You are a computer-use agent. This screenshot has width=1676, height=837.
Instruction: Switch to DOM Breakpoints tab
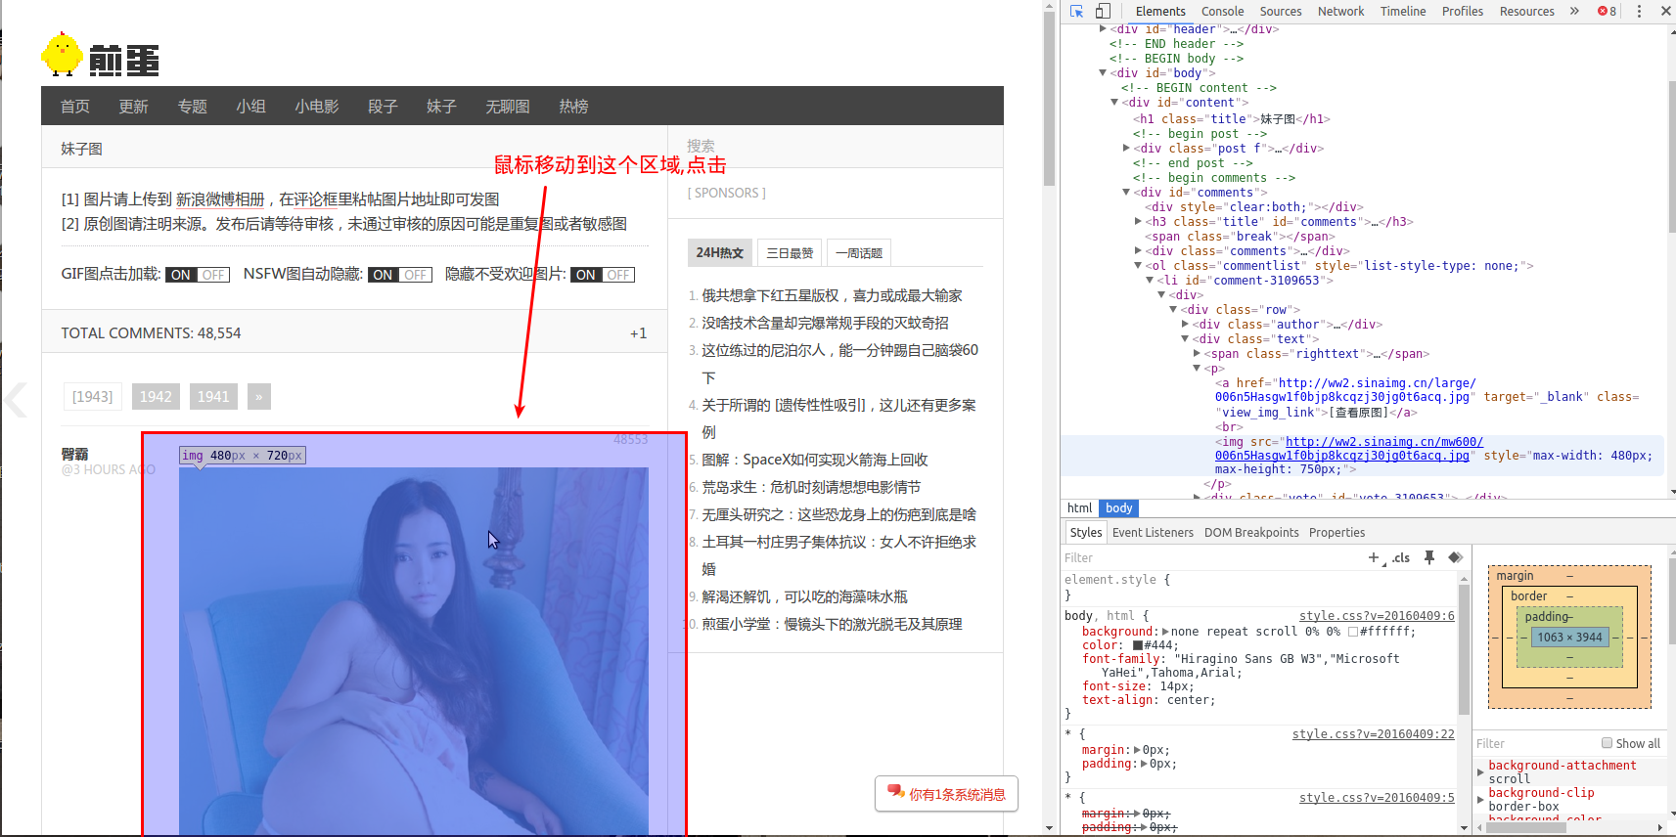(1251, 533)
